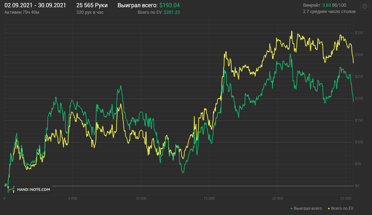The image size is (372, 215).
Task: Click the 10 000 hands axis label
Action: [141, 199]
